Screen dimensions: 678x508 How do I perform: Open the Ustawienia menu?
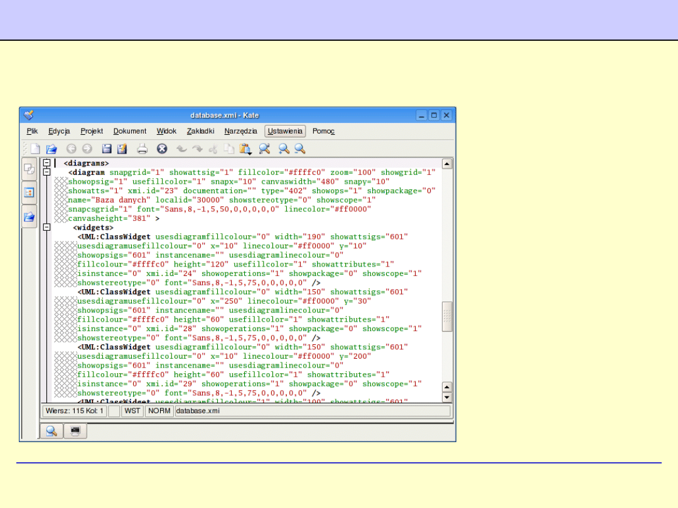tap(285, 131)
